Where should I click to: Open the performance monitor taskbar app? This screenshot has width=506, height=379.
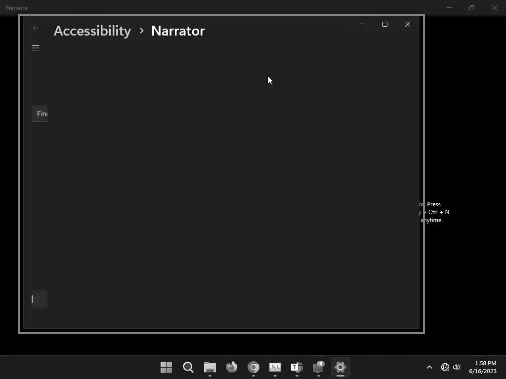275,367
